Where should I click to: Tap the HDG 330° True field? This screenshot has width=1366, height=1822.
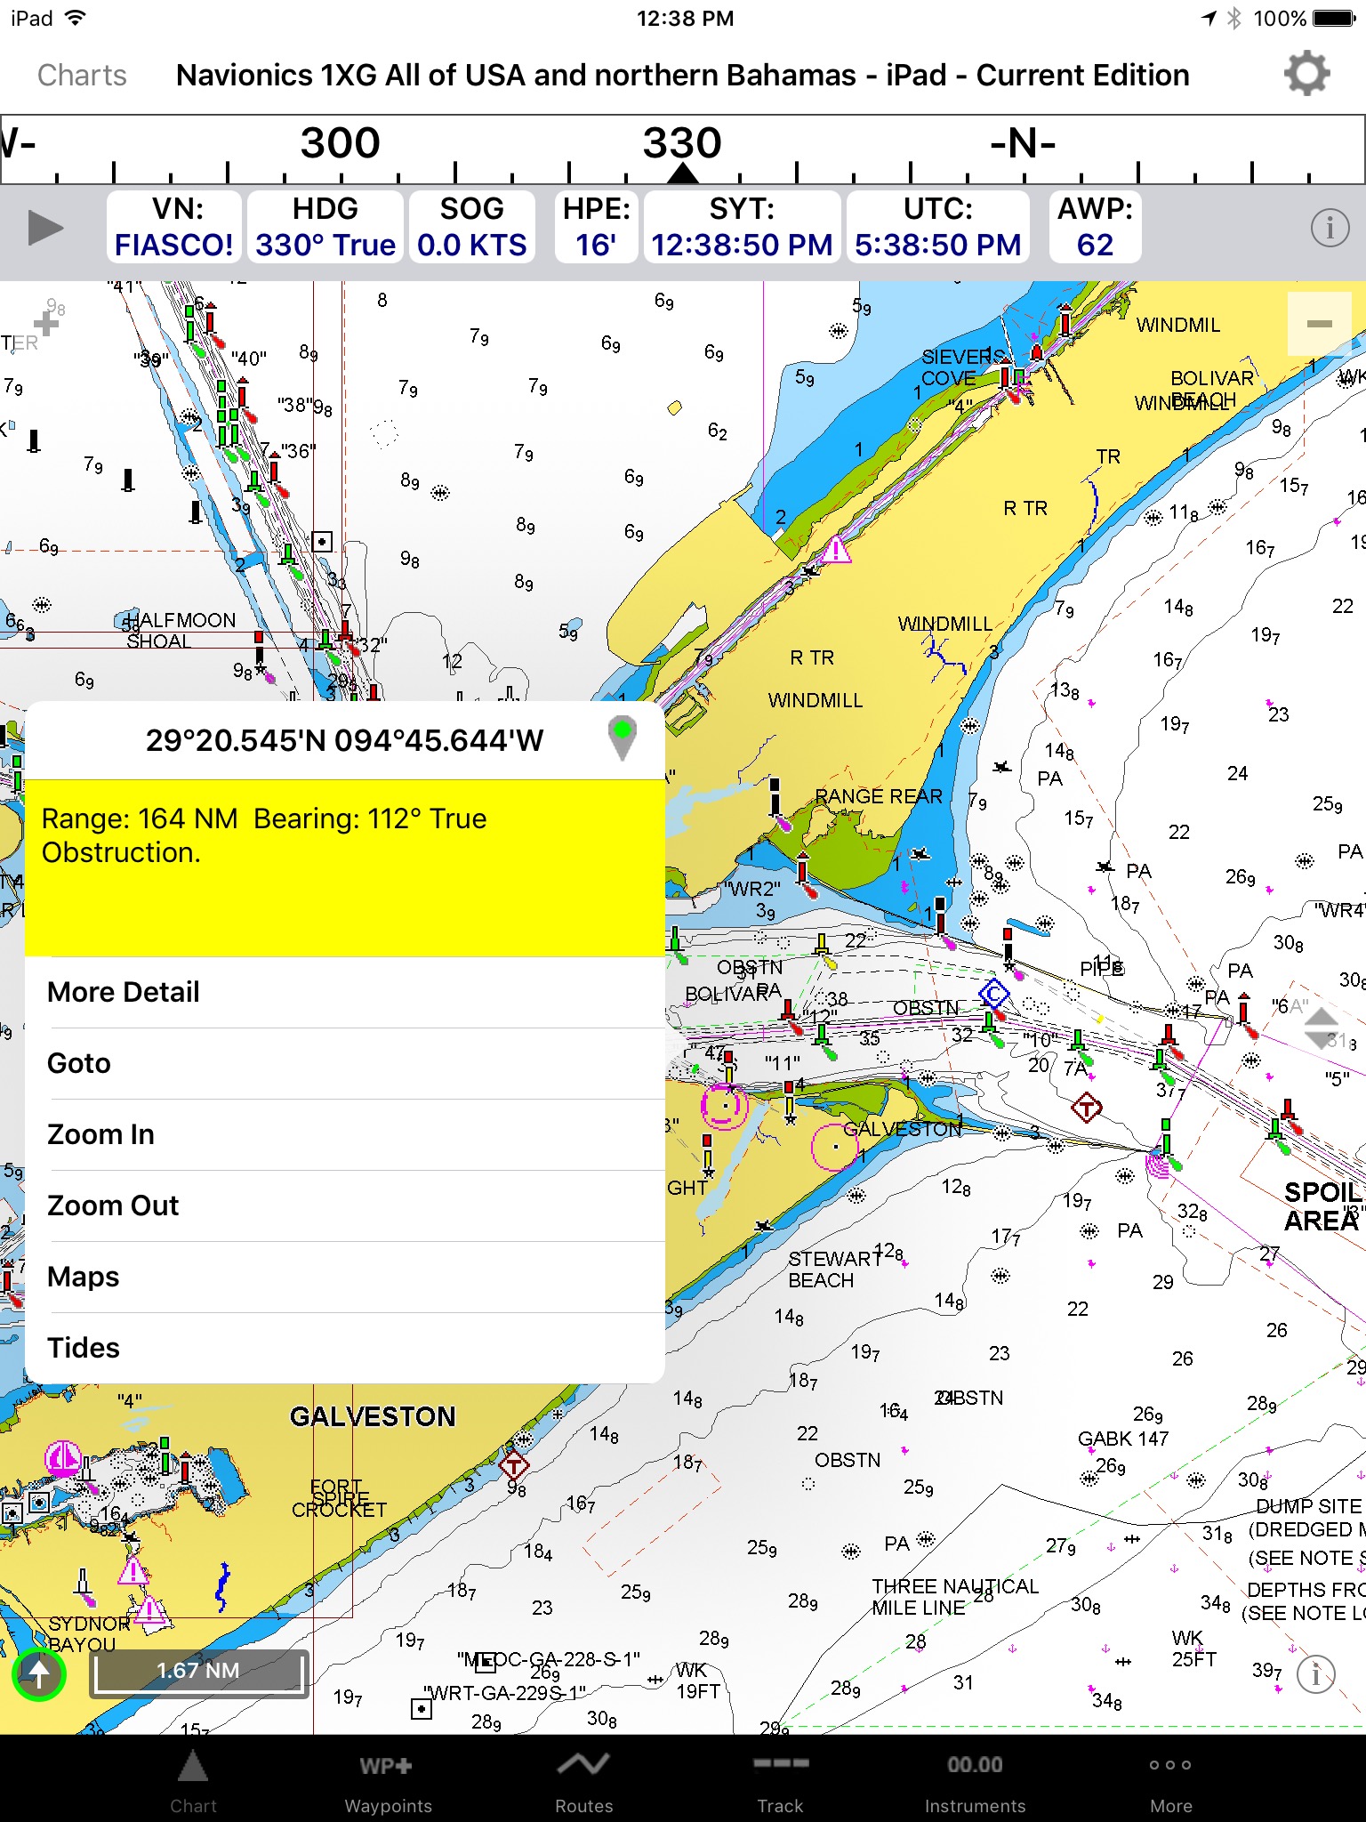[x=325, y=227]
